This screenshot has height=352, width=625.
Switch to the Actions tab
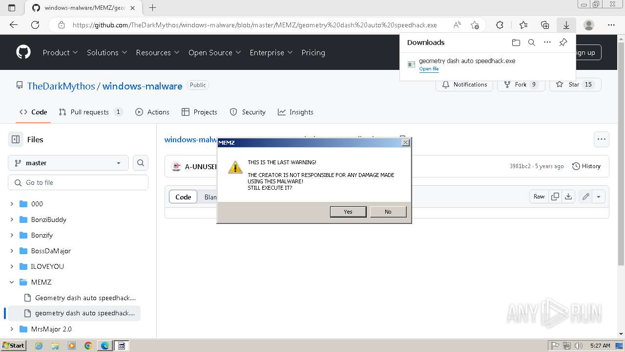[x=152, y=112]
